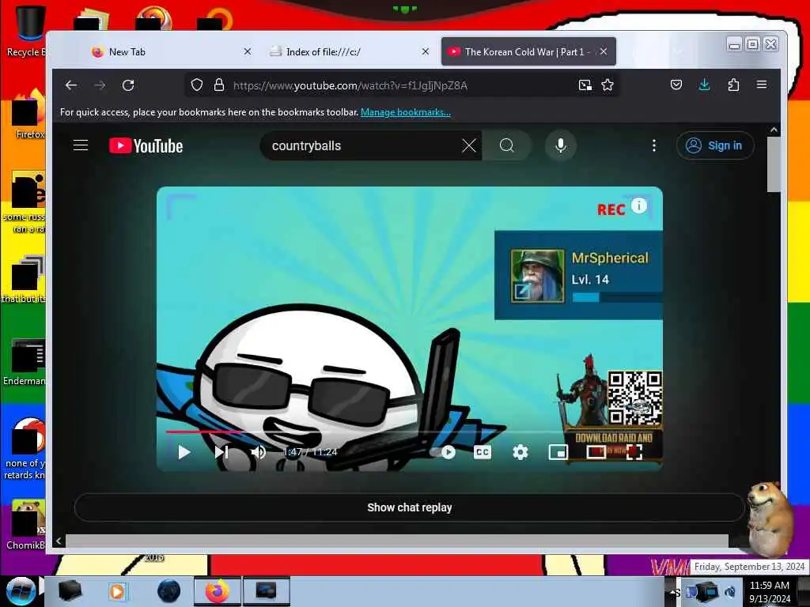Go to the YouTube home logo
Image resolution: width=810 pixels, height=607 pixels.
pos(146,146)
